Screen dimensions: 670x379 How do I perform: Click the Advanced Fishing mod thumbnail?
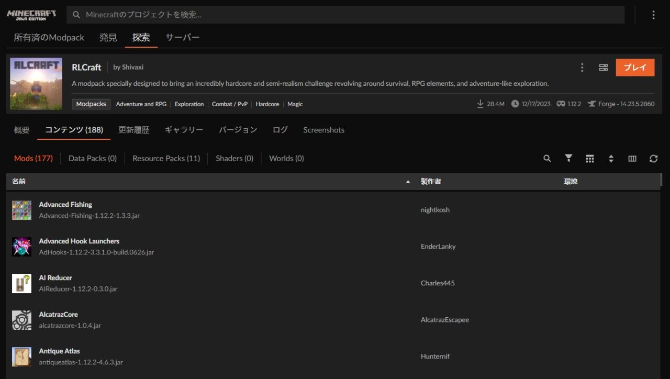point(21,210)
